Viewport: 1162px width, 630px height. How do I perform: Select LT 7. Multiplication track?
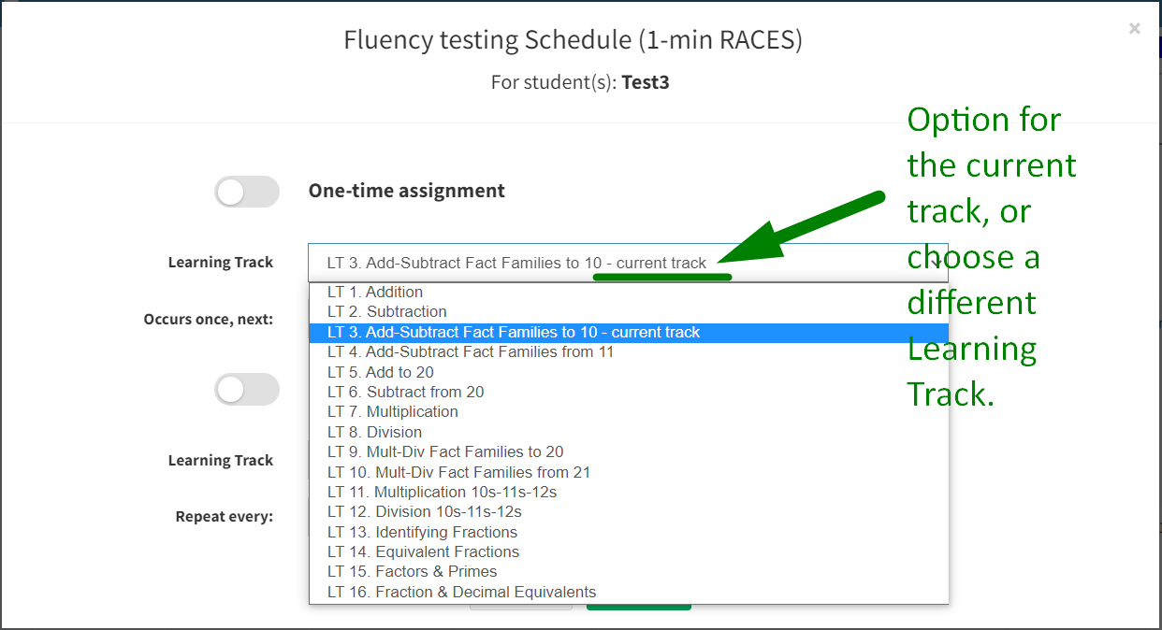point(393,412)
